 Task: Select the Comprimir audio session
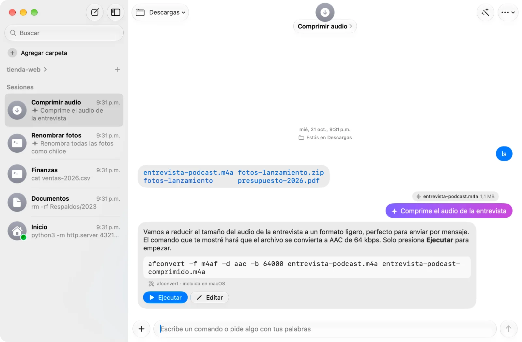click(x=64, y=110)
